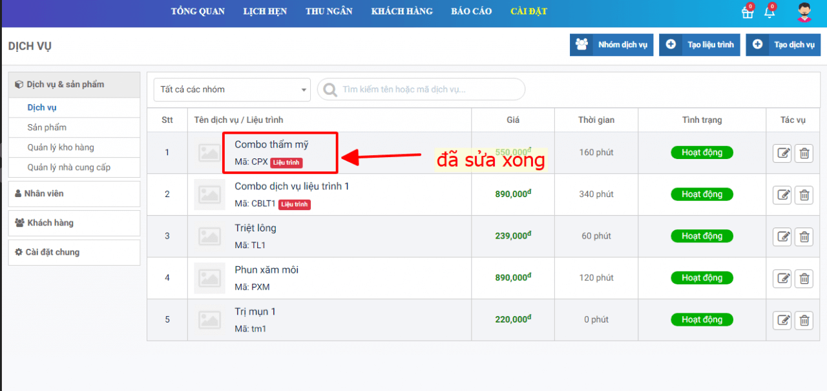The height and width of the screenshot is (391, 827).
Task: Edit Combo dịch vụ liệu trình 1
Action: point(782,195)
